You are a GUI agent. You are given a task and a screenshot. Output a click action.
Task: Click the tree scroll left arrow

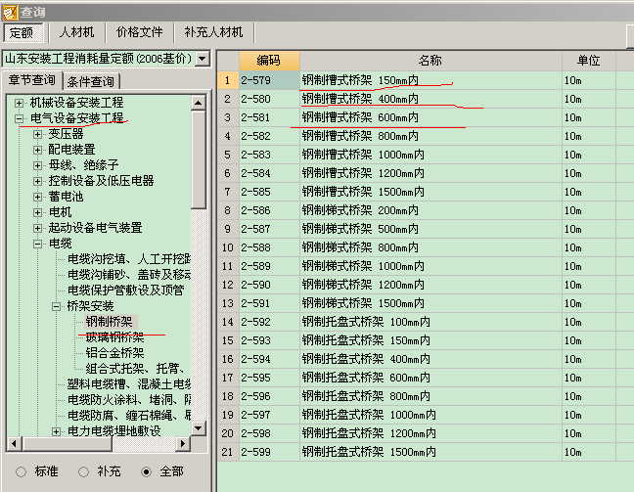15,443
